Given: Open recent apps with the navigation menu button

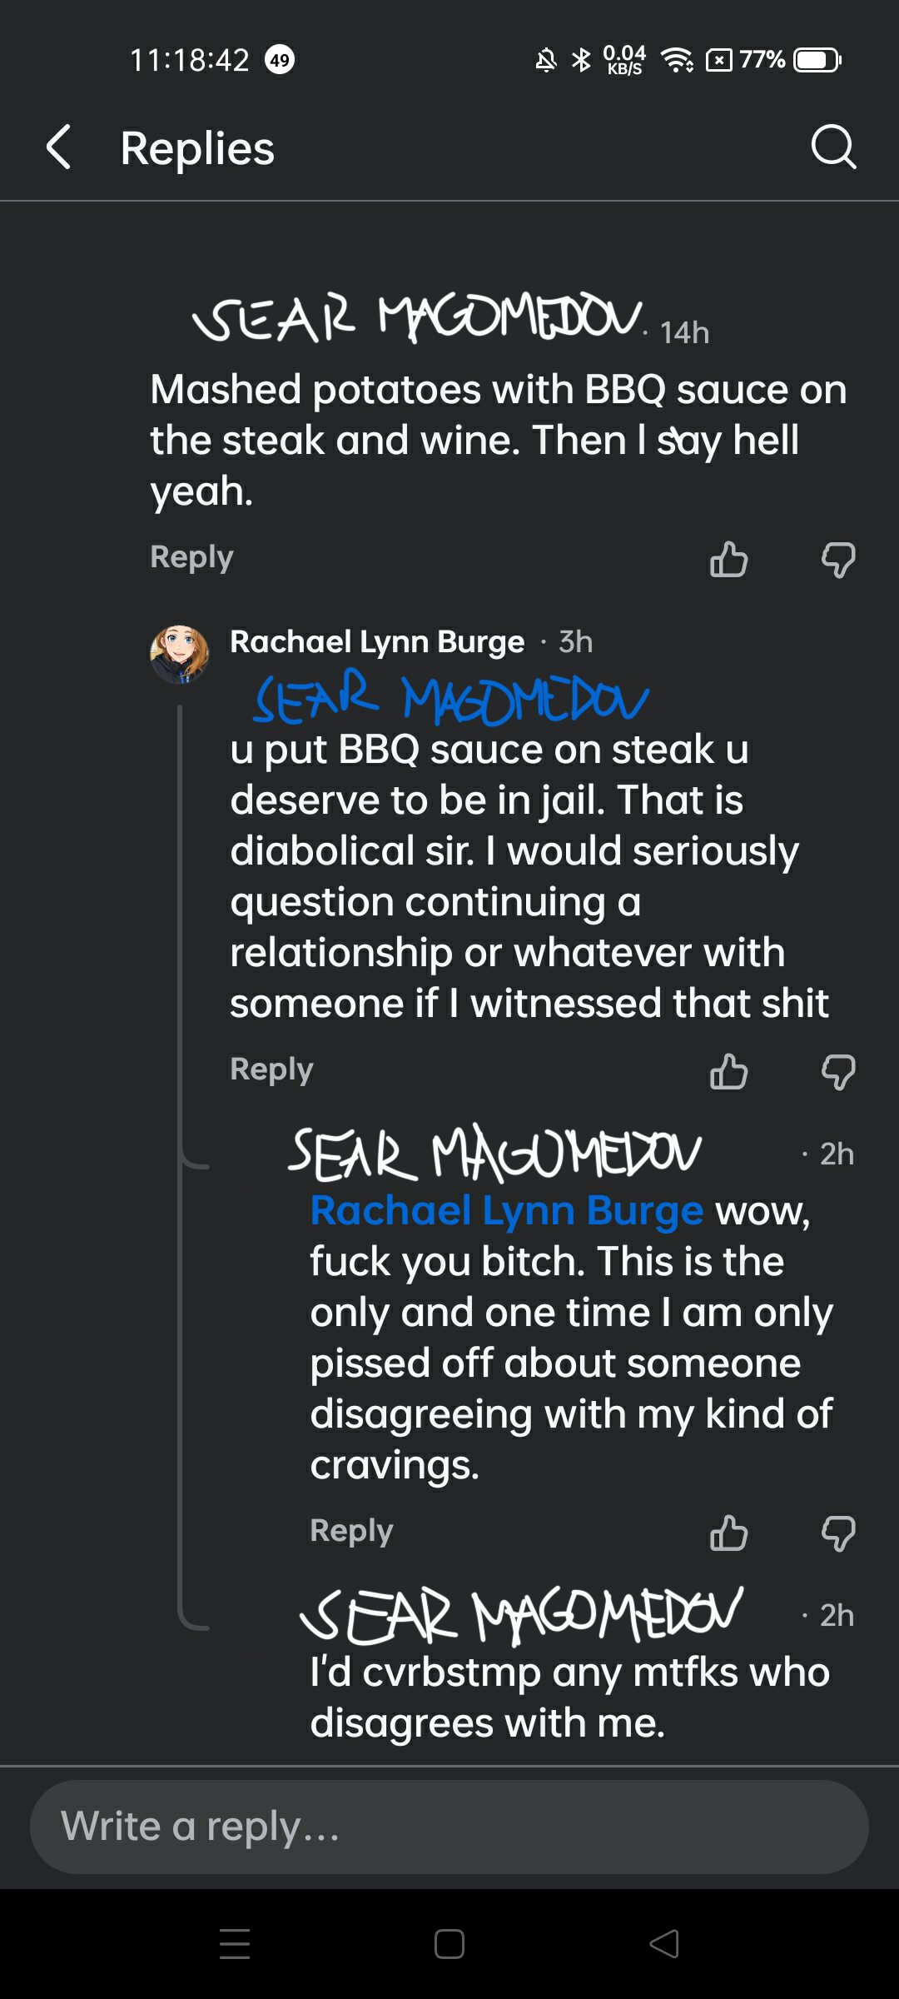Looking at the screenshot, I should [235, 1944].
